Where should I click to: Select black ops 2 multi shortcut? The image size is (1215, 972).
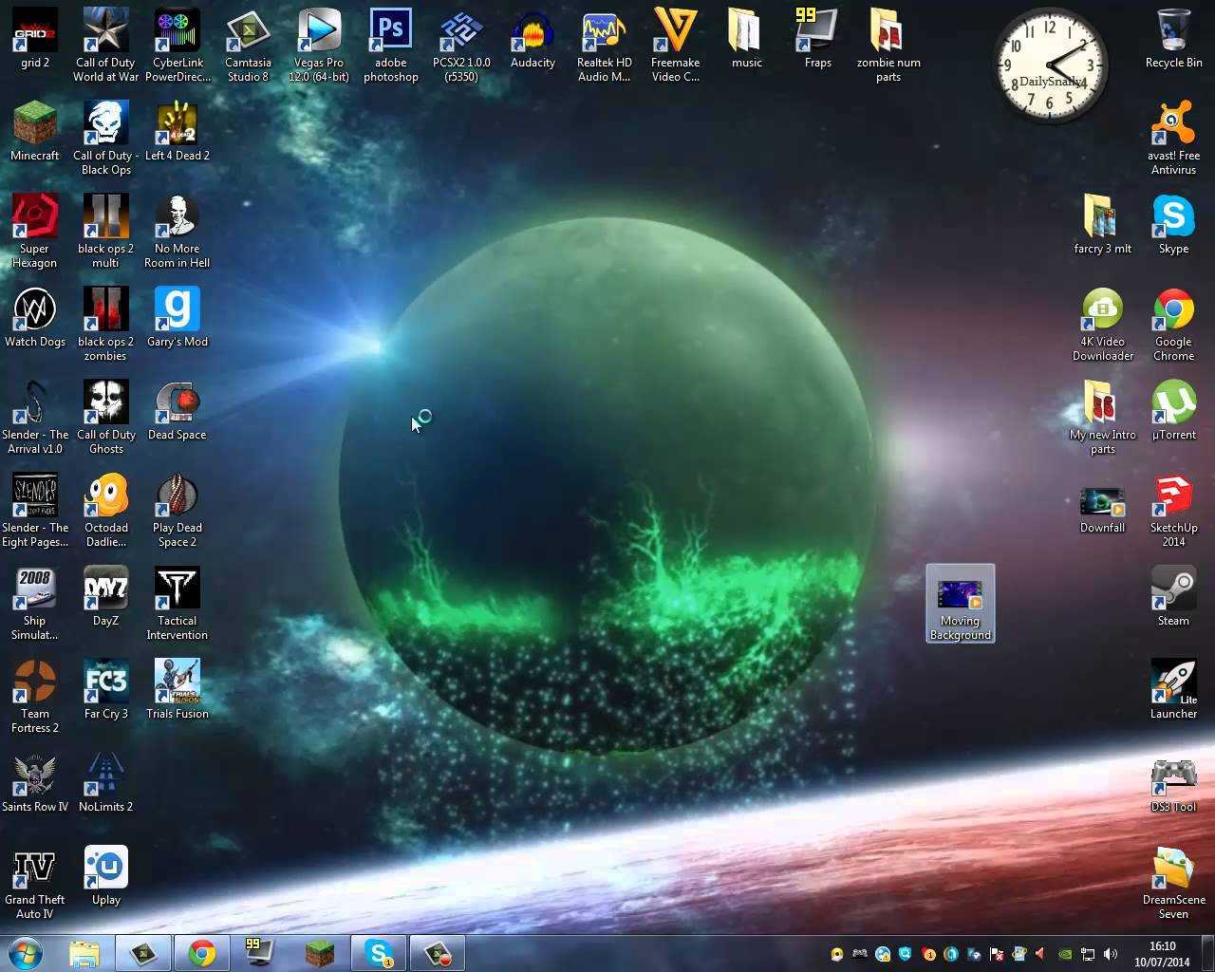click(105, 232)
